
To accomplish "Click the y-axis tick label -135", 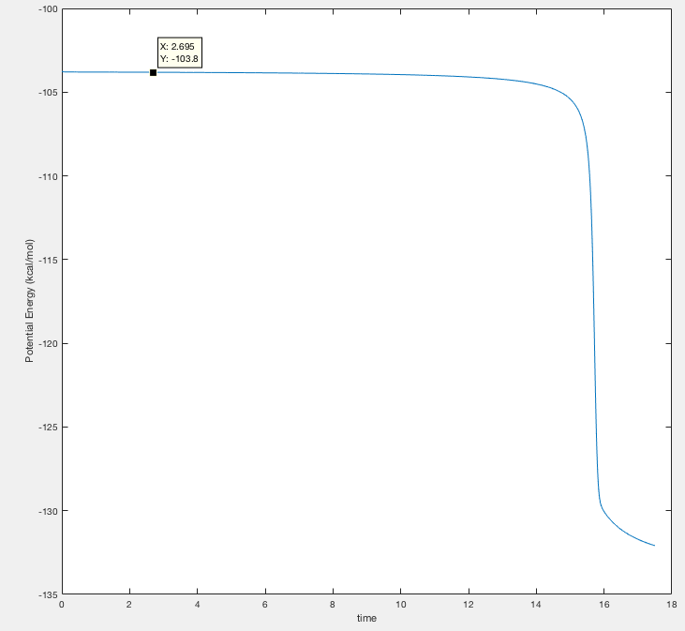I will [47, 594].
